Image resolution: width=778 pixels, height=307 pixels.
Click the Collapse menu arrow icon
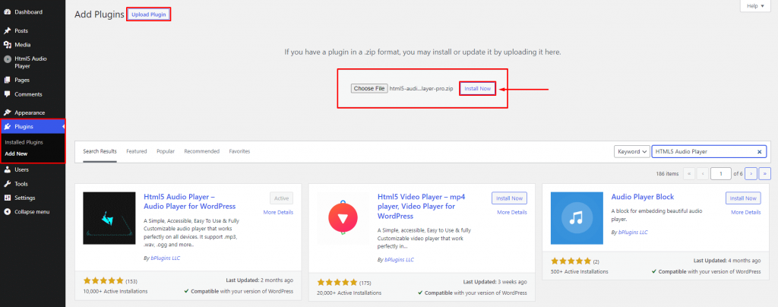coord(8,212)
